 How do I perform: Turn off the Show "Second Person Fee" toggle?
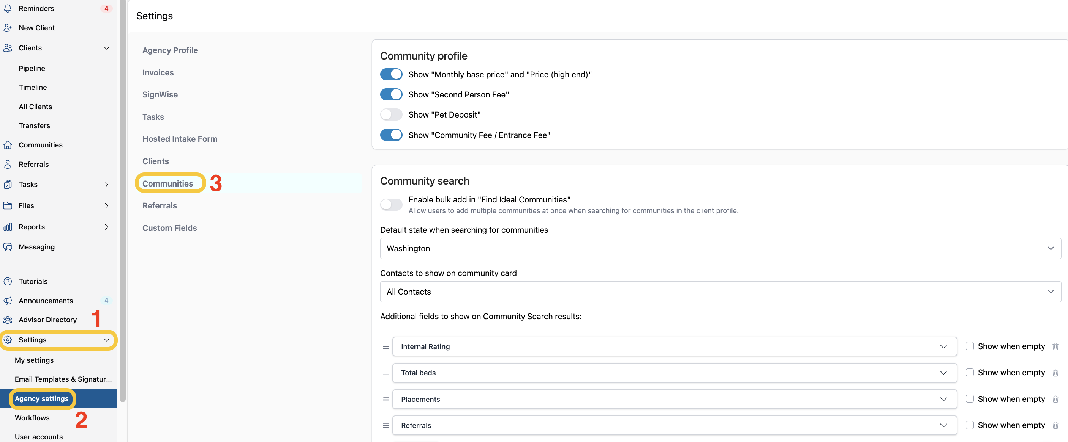pyautogui.click(x=391, y=94)
